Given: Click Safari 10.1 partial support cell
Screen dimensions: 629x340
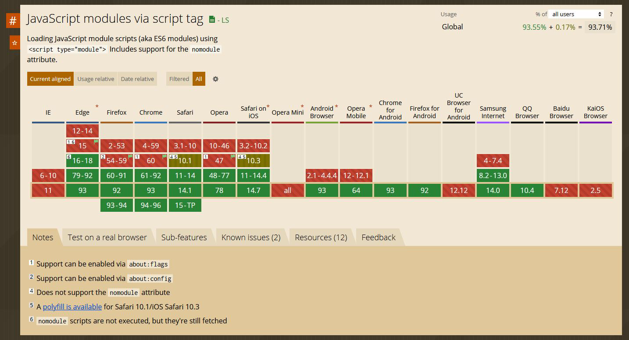Looking at the screenshot, I should click(185, 161).
